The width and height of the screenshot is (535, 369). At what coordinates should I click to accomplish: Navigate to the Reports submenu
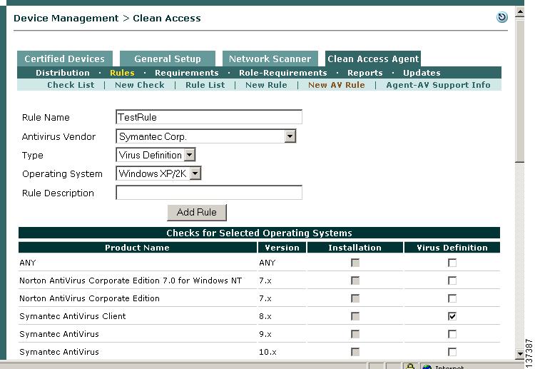365,73
